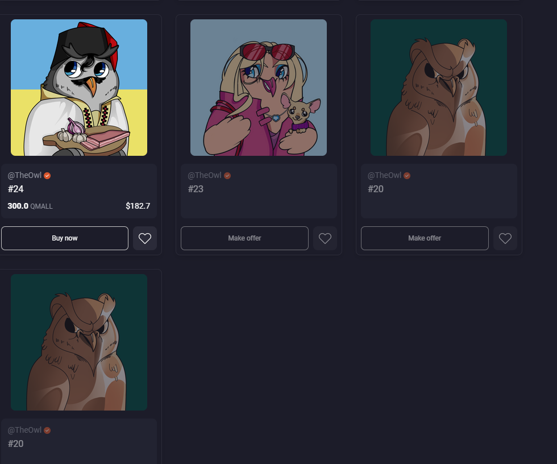Favorite owl #24 with the heart icon
Screen dimensions: 557x464
[x=145, y=238]
